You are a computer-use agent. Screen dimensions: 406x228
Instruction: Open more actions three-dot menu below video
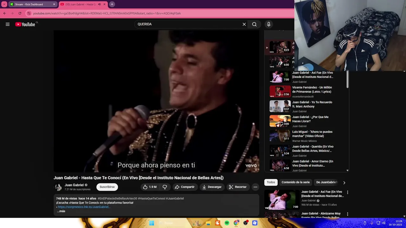coord(255,187)
